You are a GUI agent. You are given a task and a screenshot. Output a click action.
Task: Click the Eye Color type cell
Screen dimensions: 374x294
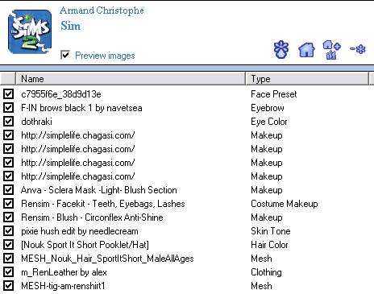click(269, 122)
